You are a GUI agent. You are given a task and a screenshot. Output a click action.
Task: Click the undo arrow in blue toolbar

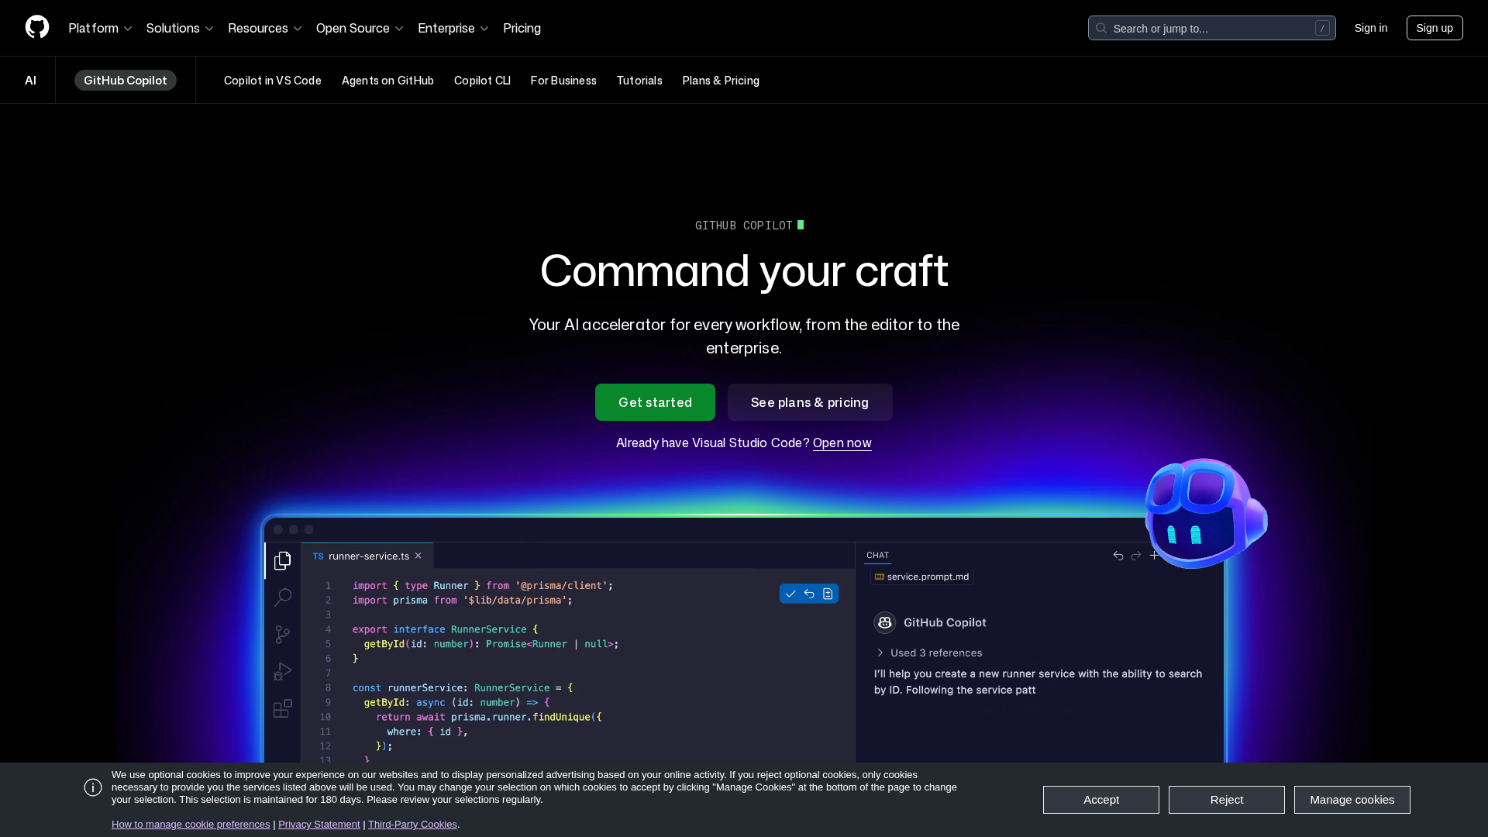pos(809,594)
